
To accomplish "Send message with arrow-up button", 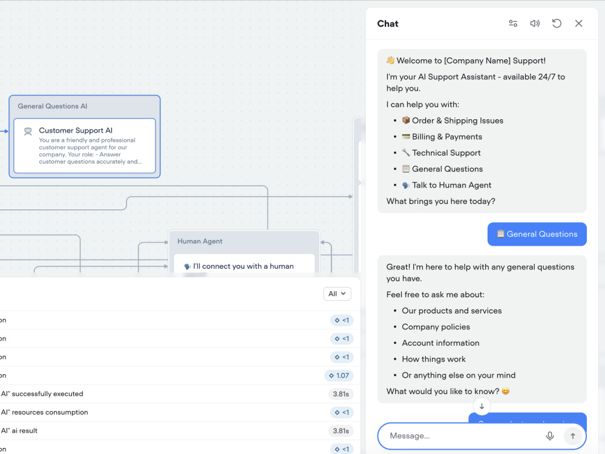I will (572, 436).
